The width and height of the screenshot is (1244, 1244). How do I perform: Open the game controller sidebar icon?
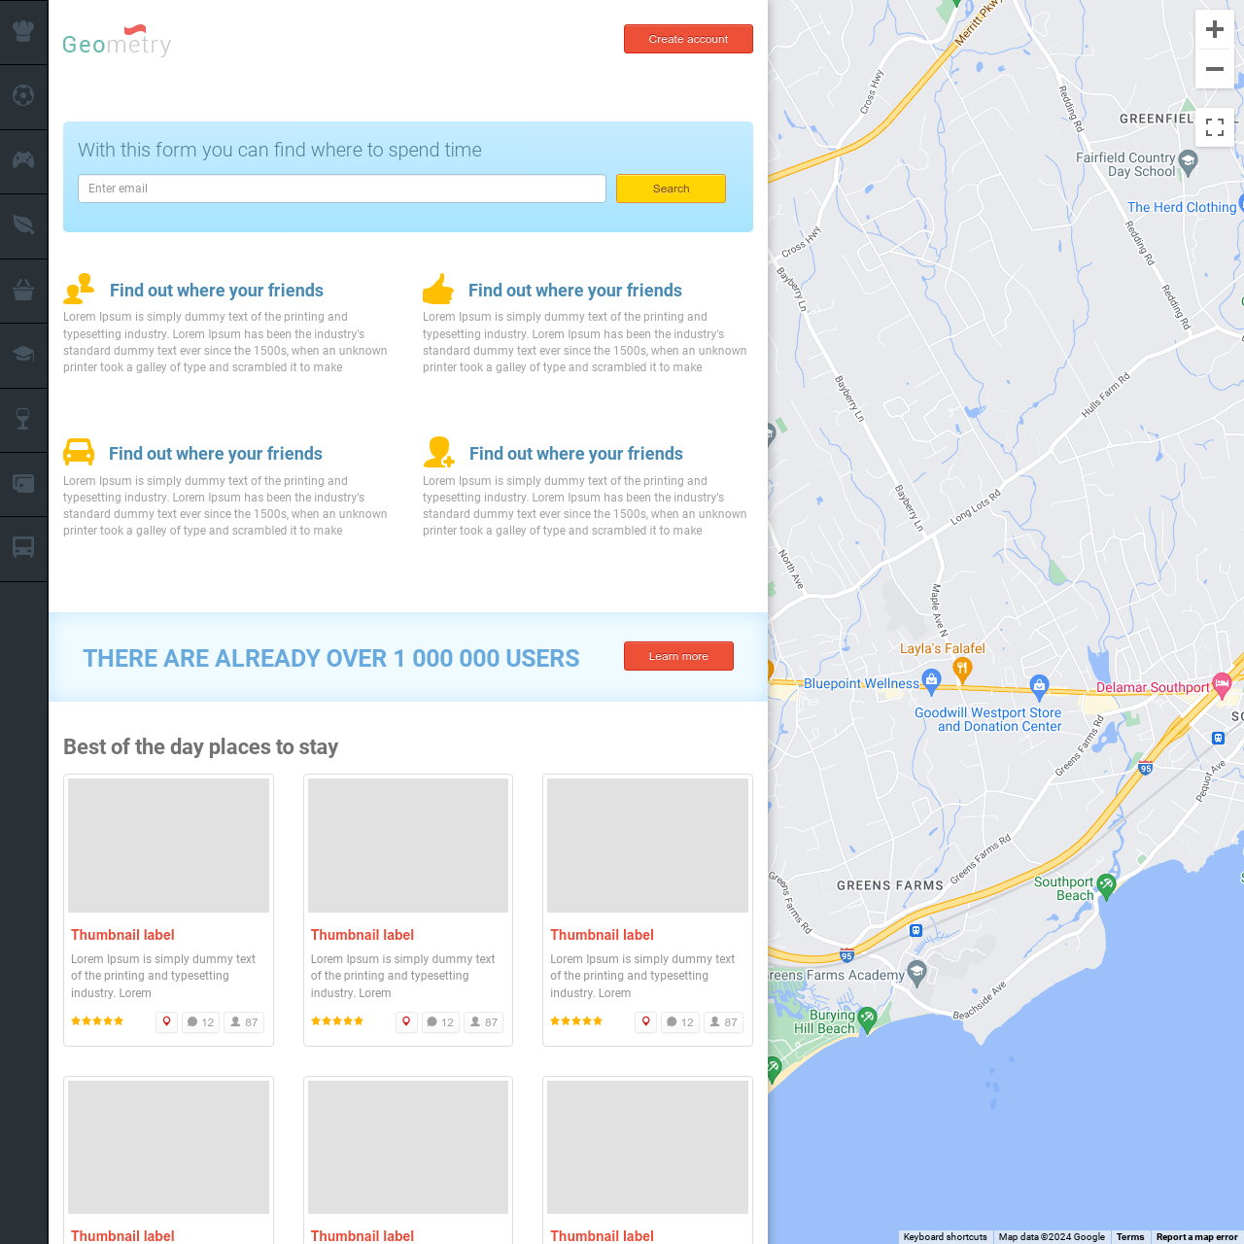pyautogui.click(x=23, y=160)
